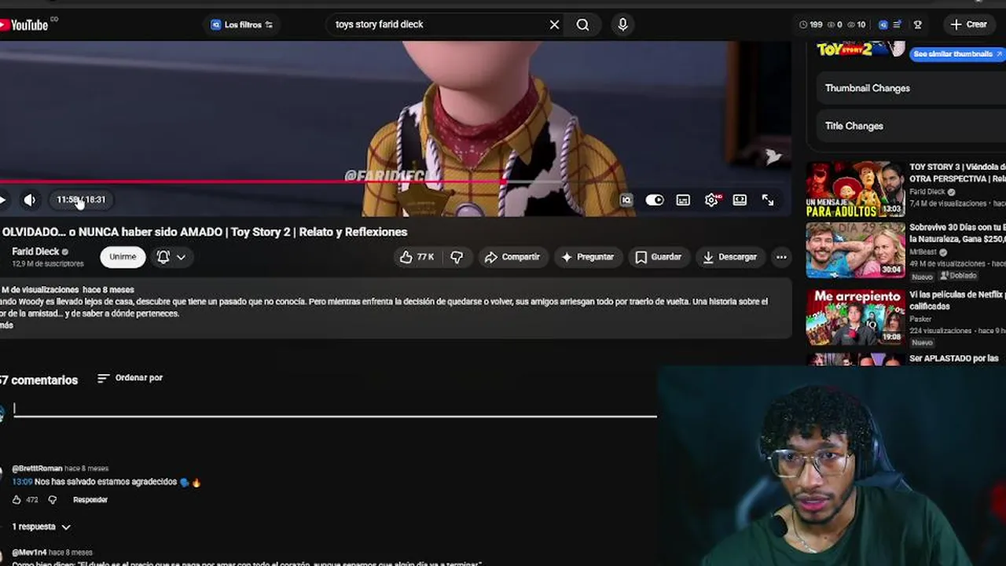This screenshot has height=566, width=1006.
Task: Jump to the 13:09 timestamp in the comment
Action: point(22,482)
